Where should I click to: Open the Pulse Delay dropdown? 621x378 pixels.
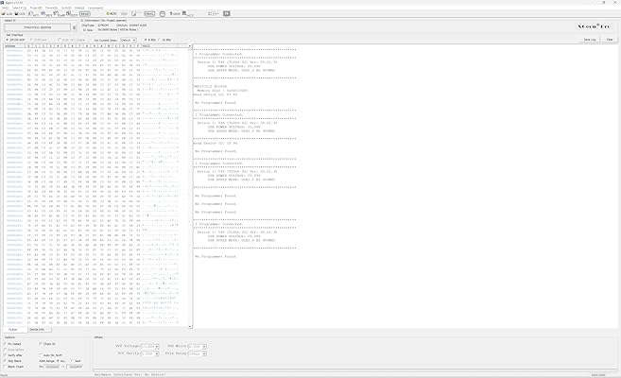[x=198, y=353]
